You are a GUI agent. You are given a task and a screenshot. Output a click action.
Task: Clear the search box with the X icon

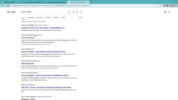point(69,12)
